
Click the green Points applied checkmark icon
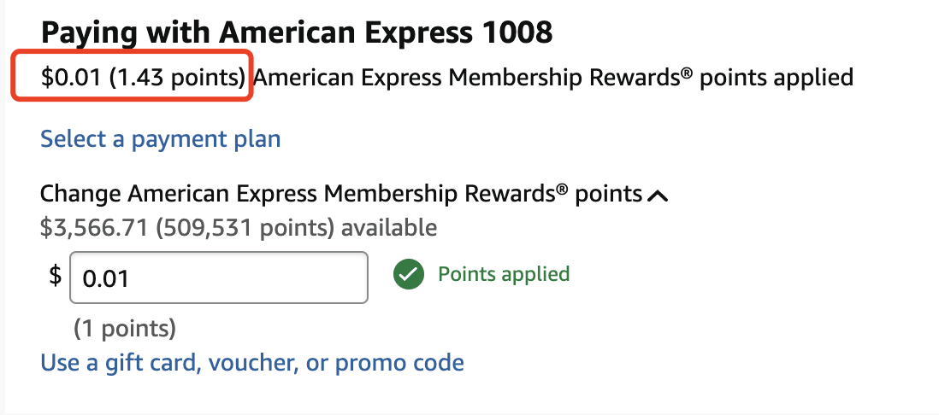click(409, 274)
